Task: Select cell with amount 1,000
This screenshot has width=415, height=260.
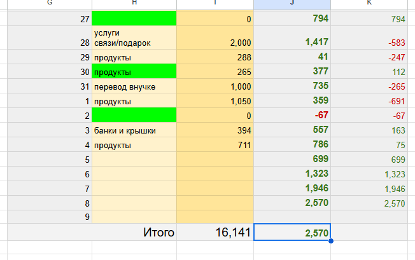Action: tap(215, 86)
